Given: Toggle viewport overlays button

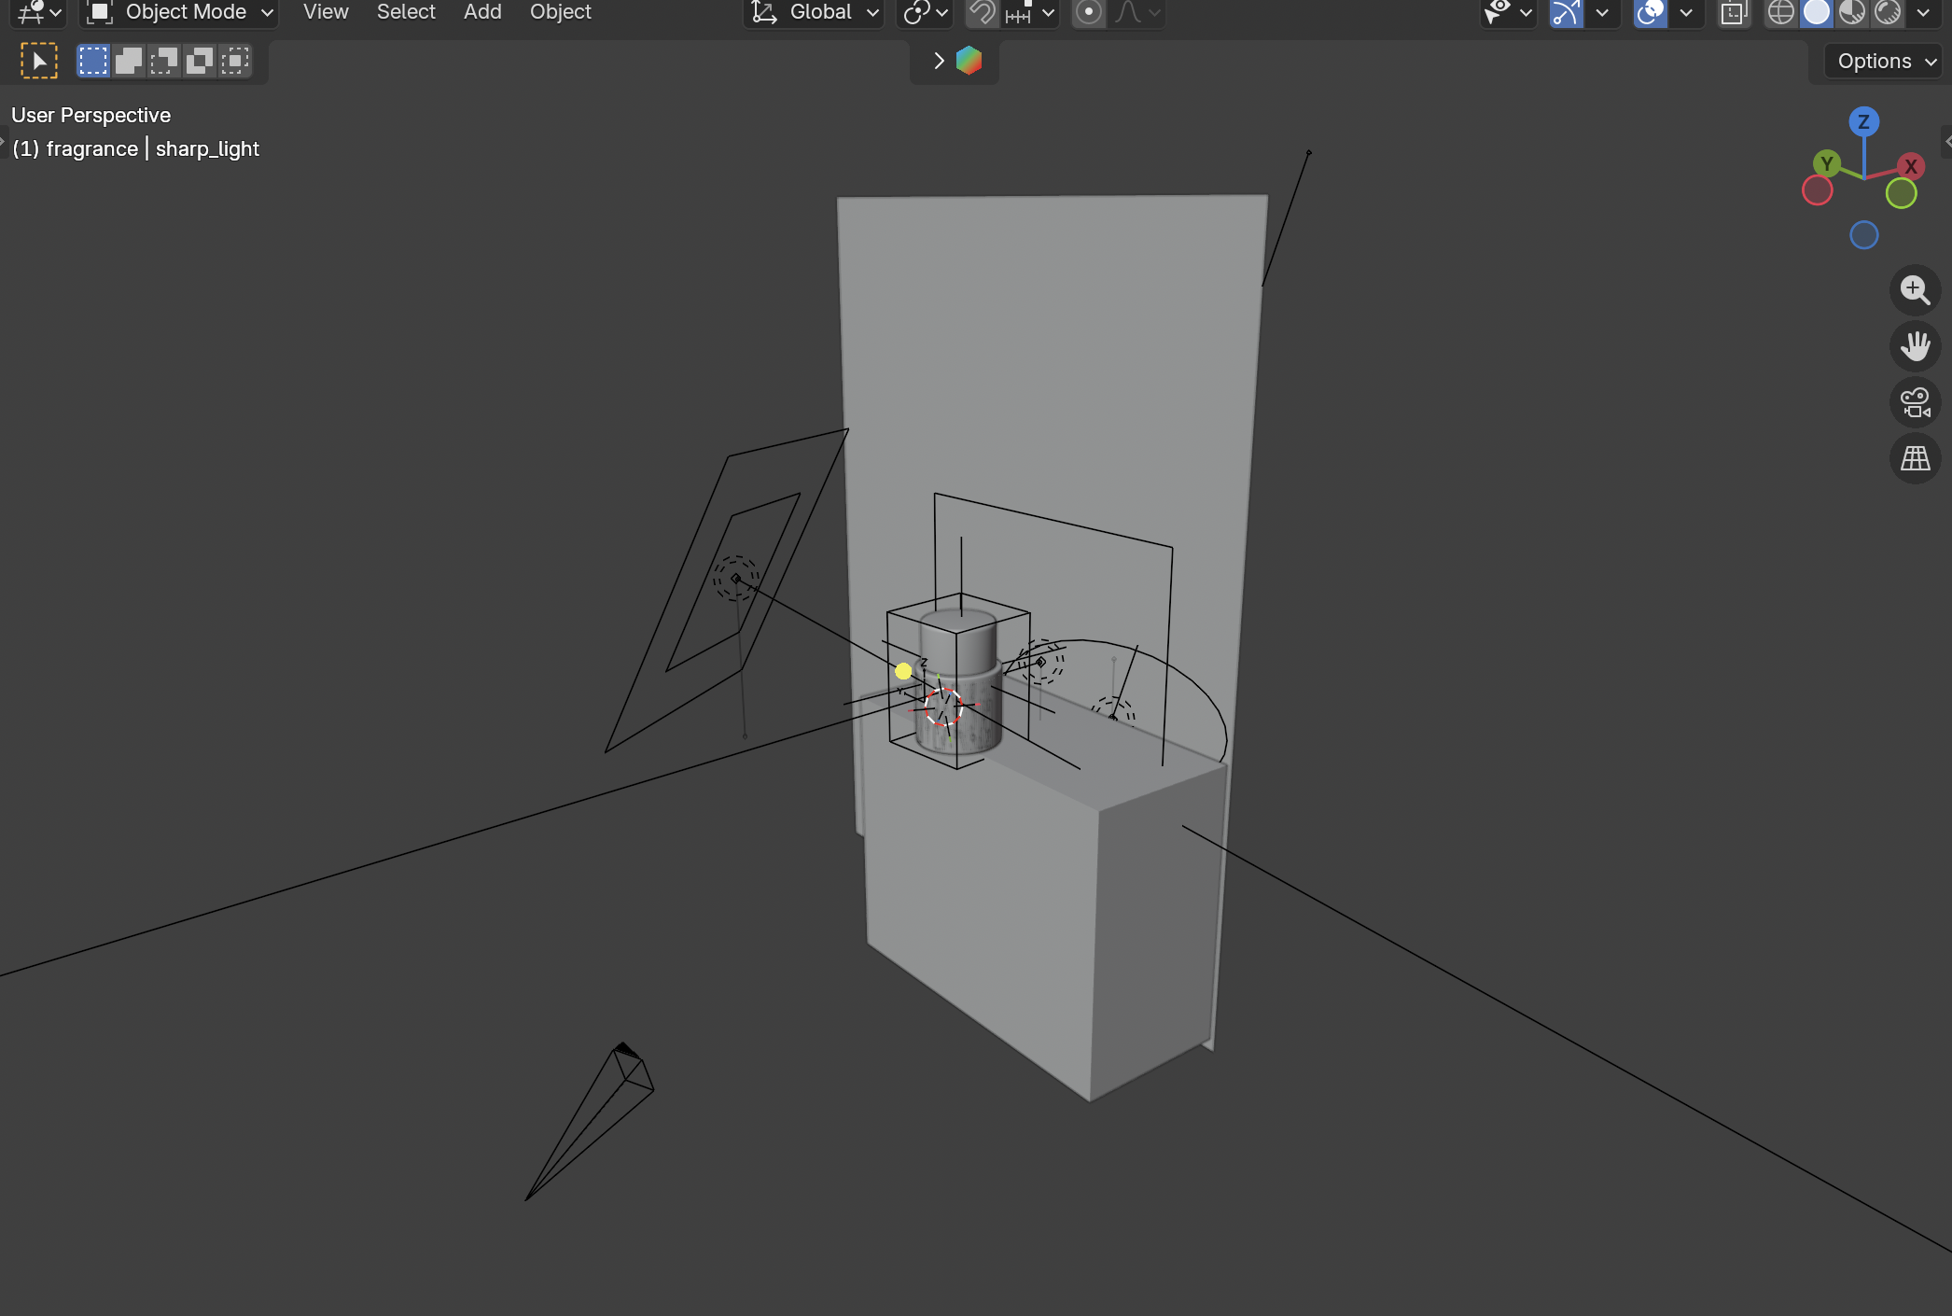Looking at the screenshot, I should [1651, 12].
